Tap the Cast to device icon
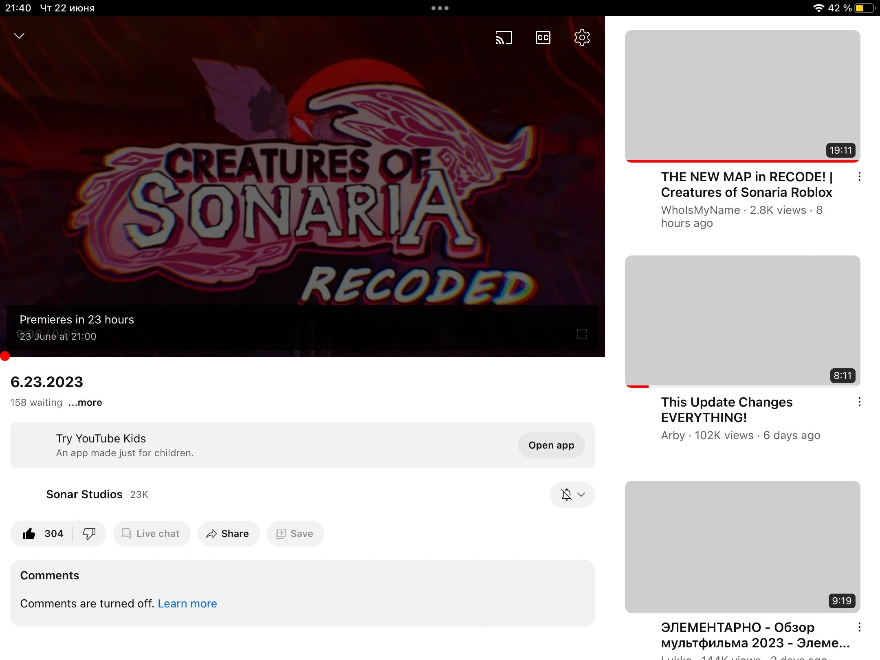 (x=504, y=37)
